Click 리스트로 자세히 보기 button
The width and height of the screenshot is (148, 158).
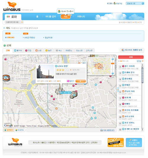[x=132, y=50]
